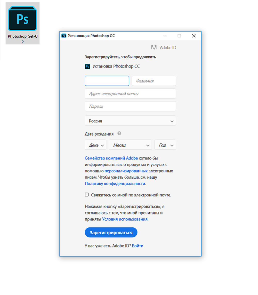Click the Фамилия input field
This screenshot has height=295, width=258.
pos(154,81)
